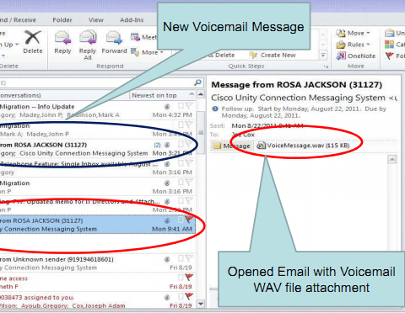Show the Message body tab in the reading pane
This screenshot has width=405, height=313.
231,146
